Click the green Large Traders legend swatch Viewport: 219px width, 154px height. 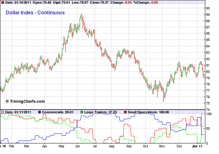click(82, 112)
